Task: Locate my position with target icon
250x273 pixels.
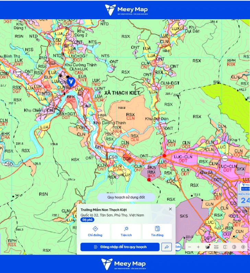Action: point(243,247)
